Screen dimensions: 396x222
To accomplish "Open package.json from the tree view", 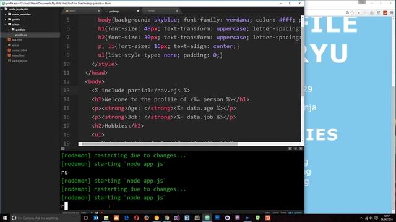I will click(x=19, y=61).
